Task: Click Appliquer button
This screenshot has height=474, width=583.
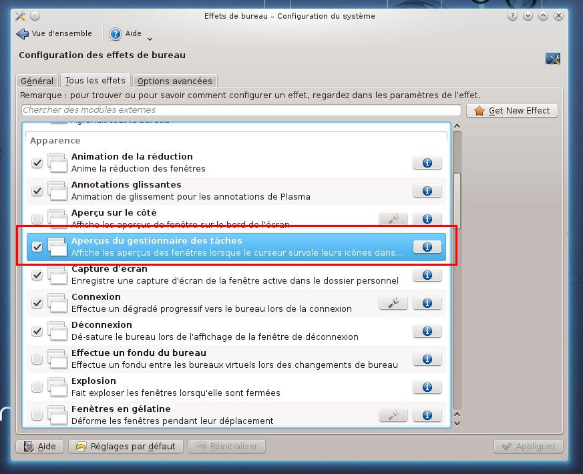Action: [528, 446]
